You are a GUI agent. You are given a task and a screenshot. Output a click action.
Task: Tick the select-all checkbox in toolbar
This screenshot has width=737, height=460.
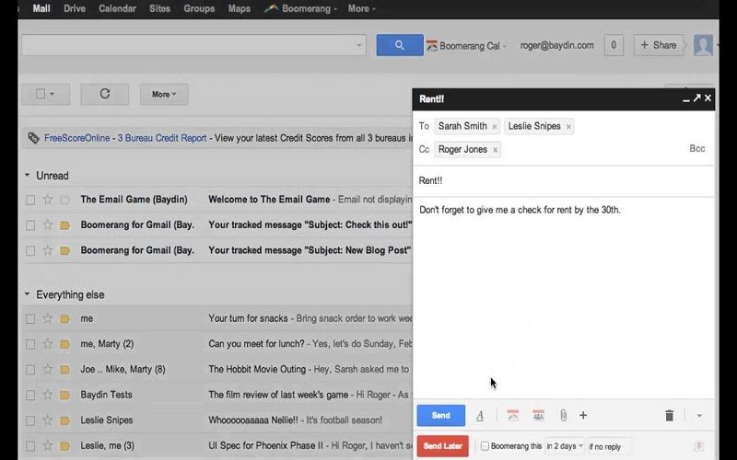tap(41, 94)
